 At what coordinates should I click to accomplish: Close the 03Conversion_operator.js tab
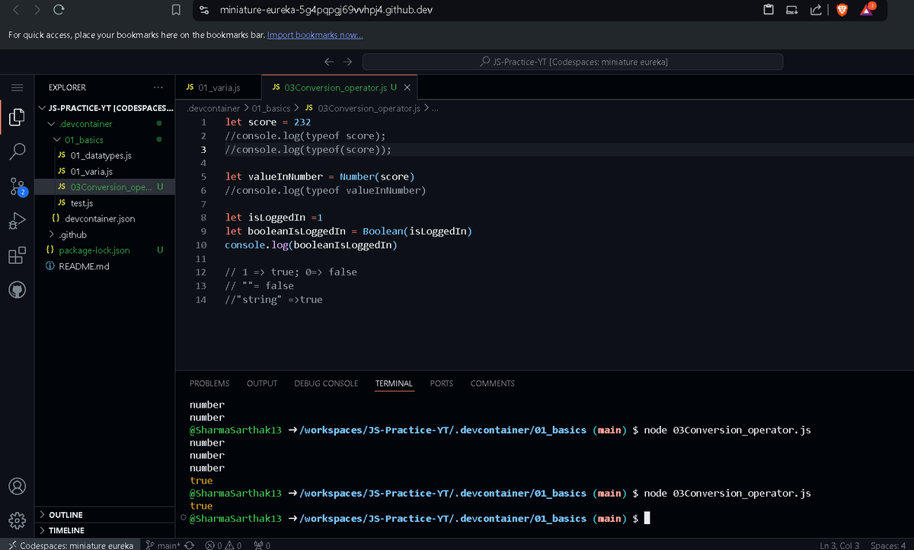(407, 87)
